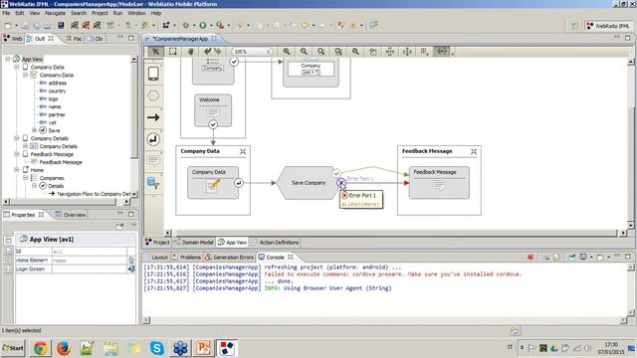Screen dimensions: 637x358
Task: Click the Home Element property value field
Action: pyautogui.click(x=90, y=261)
